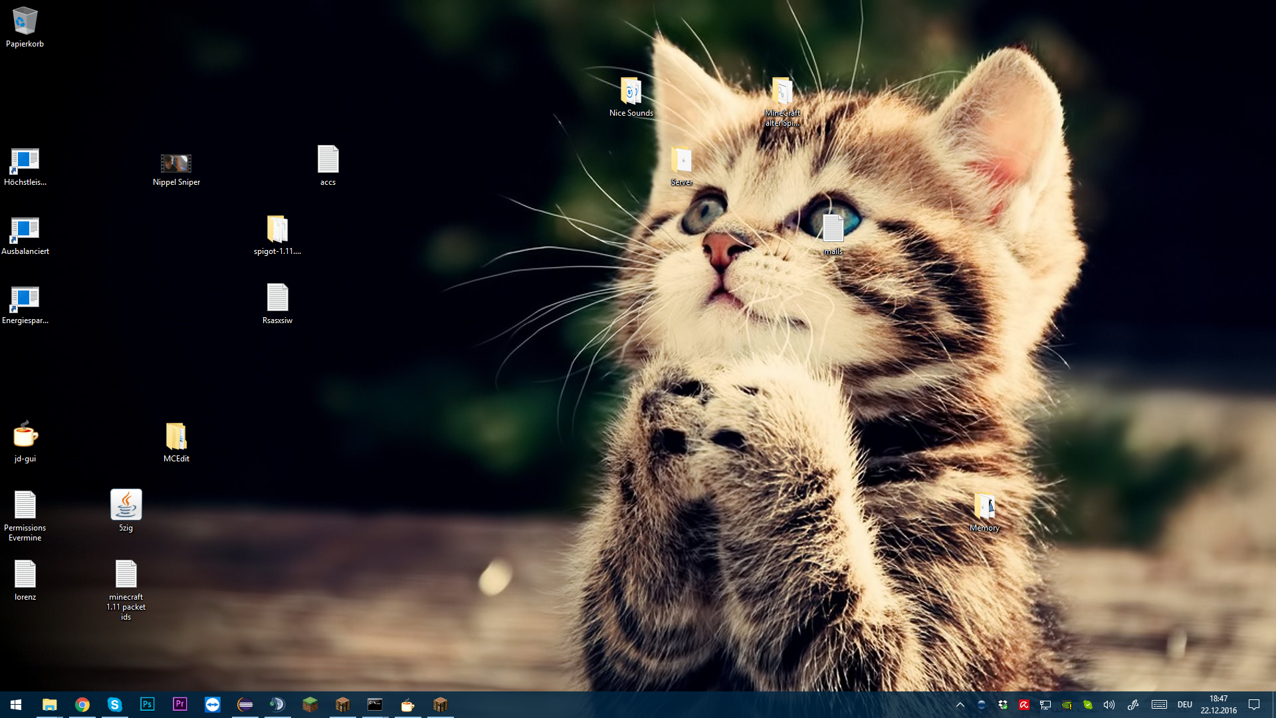The width and height of the screenshot is (1276, 718).
Task: Open the Action Center notifications button
Action: [x=1254, y=705]
